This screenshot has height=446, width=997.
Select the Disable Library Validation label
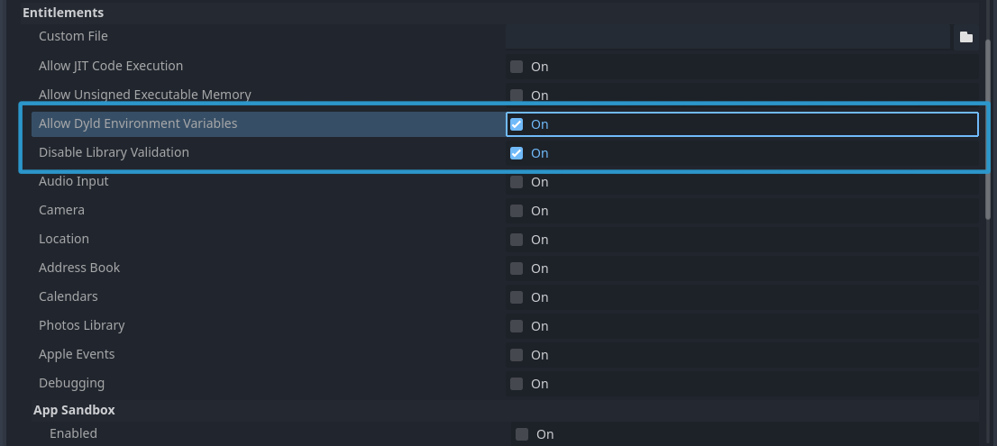(114, 152)
